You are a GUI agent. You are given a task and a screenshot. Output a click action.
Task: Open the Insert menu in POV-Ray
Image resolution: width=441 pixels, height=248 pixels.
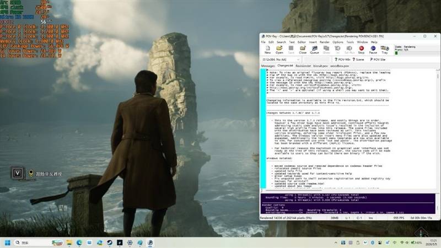(x=313, y=42)
